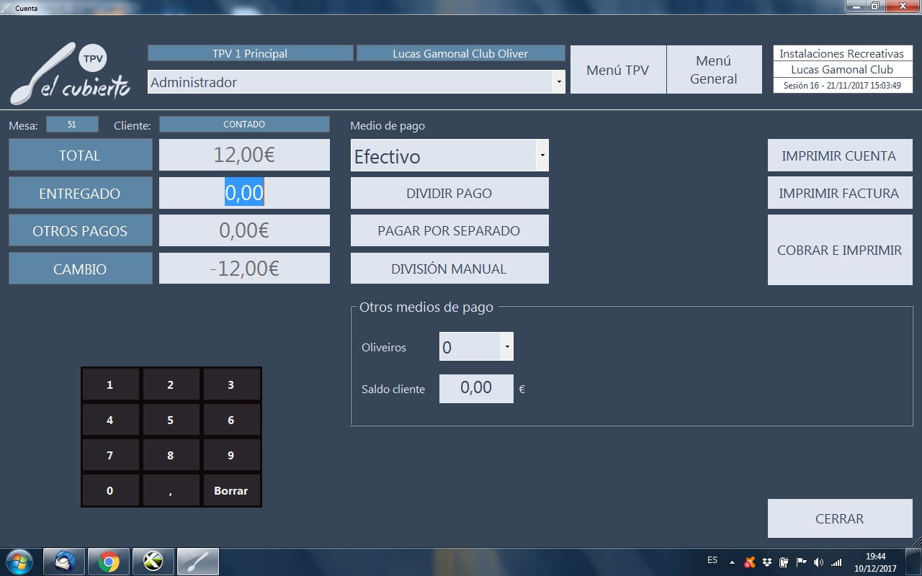922x576 pixels.
Task: Tap number 5 on the numeric keypad
Action: click(171, 420)
